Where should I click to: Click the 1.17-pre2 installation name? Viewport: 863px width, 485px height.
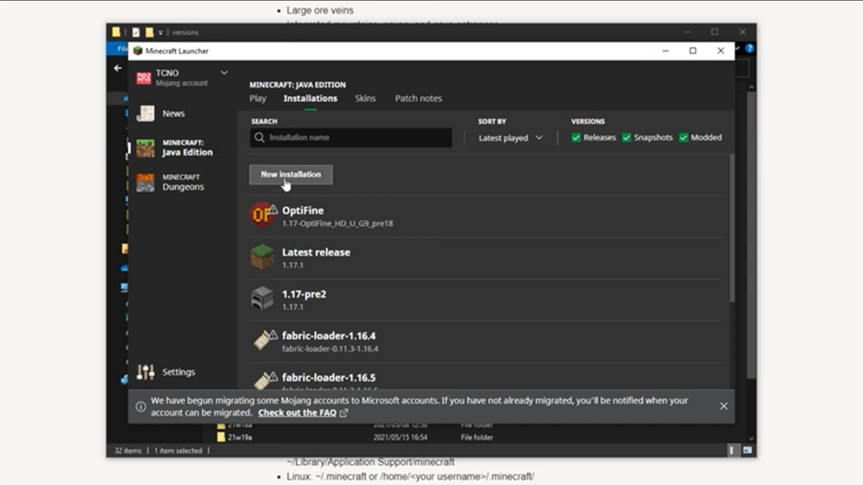304,294
